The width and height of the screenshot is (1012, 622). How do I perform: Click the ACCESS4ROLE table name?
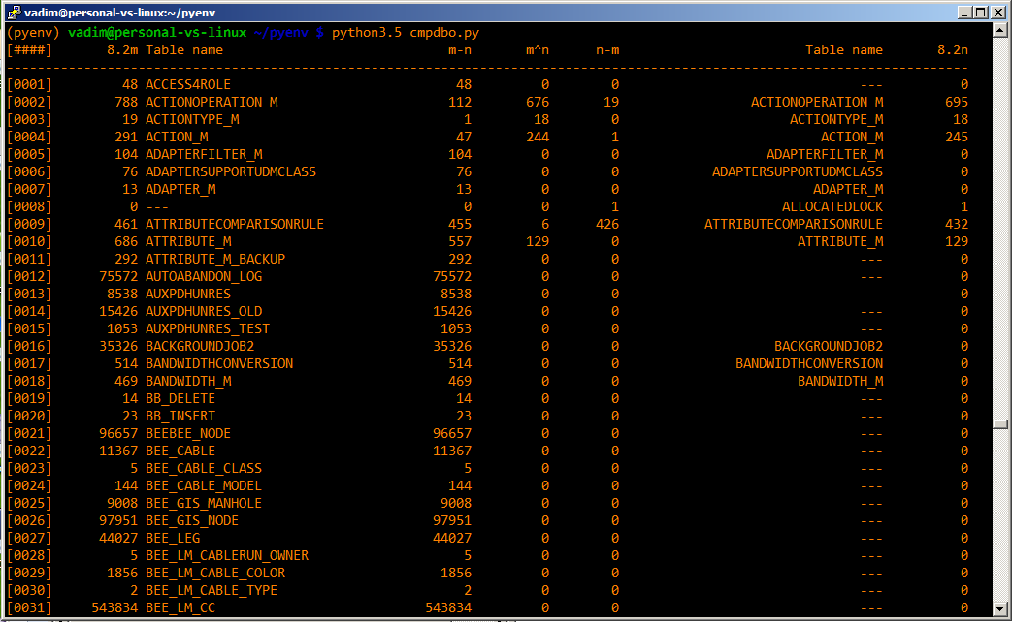(x=188, y=84)
